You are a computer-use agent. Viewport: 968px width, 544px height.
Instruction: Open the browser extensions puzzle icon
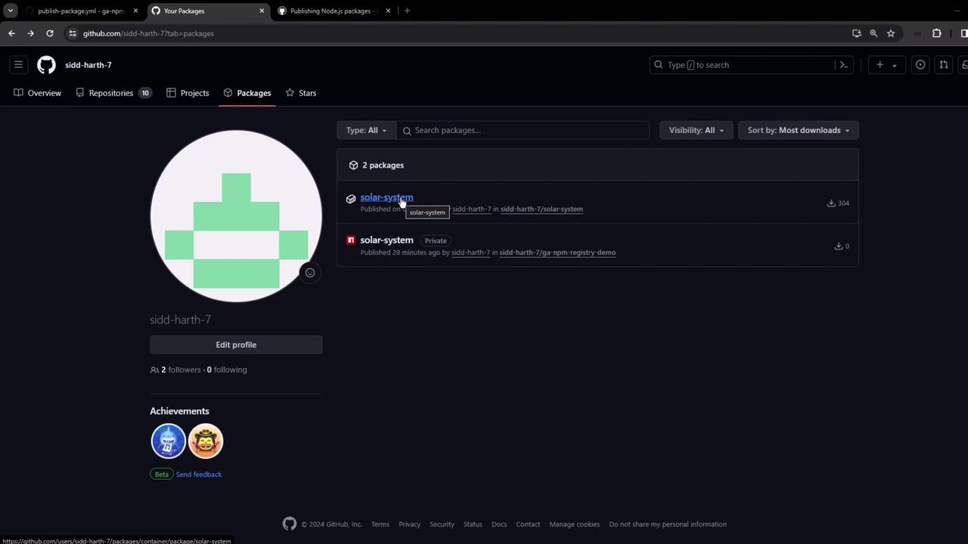pyautogui.click(x=936, y=33)
